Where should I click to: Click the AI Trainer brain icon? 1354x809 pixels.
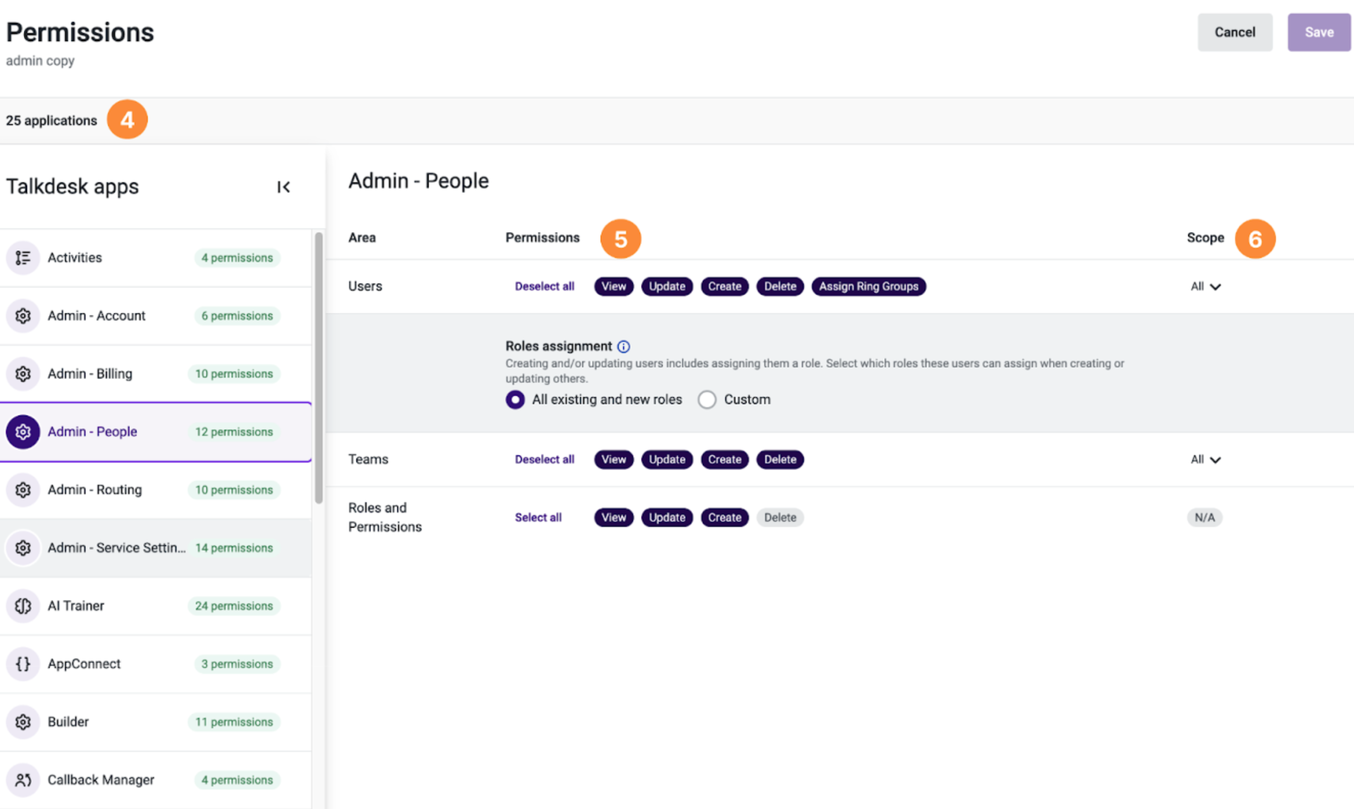click(23, 606)
